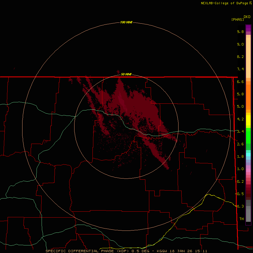
Task: Click the "2.6" scale value
Action: [240, 144]
